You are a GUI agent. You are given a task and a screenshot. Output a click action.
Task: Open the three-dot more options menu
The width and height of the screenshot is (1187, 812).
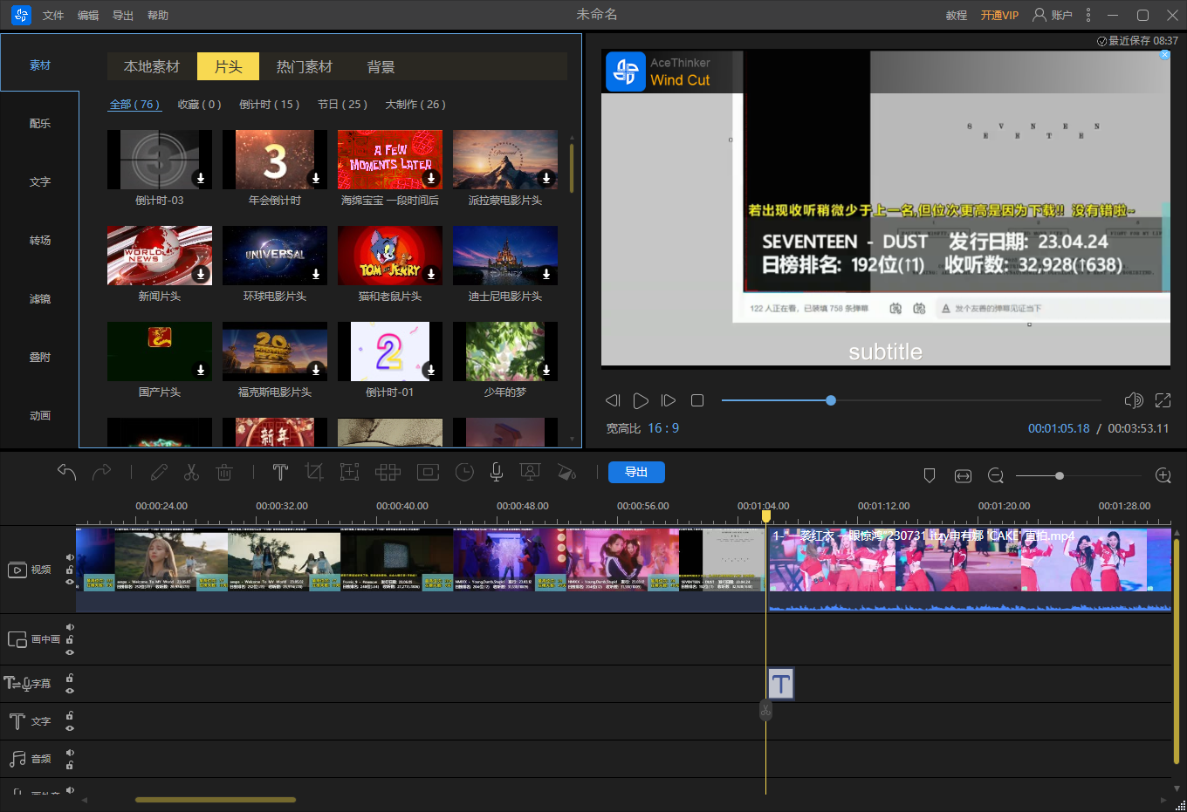pos(1088,15)
